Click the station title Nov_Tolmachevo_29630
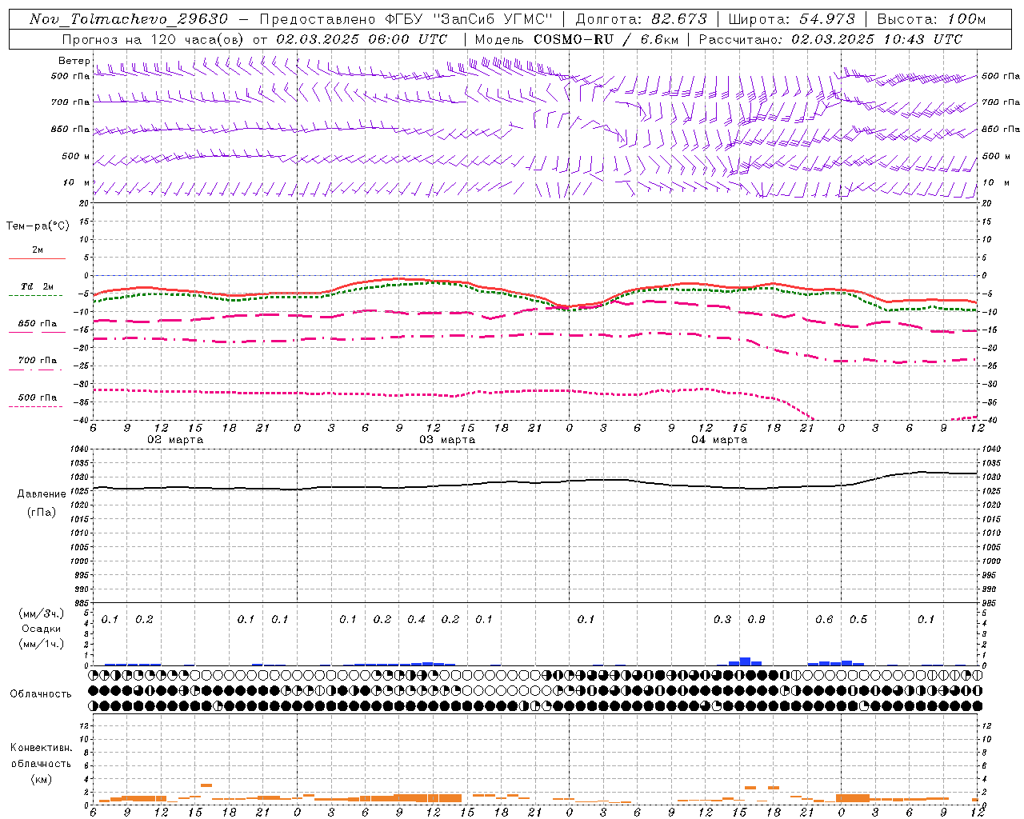This screenshot has height=819, width=1024. tap(128, 19)
